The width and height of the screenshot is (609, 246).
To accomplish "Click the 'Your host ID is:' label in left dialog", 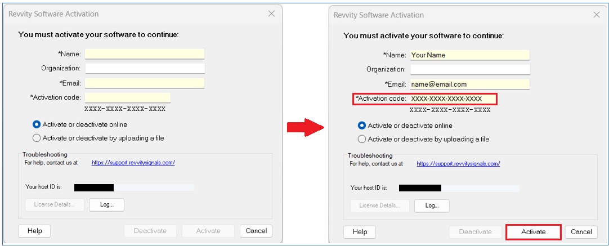I will (43, 187).
